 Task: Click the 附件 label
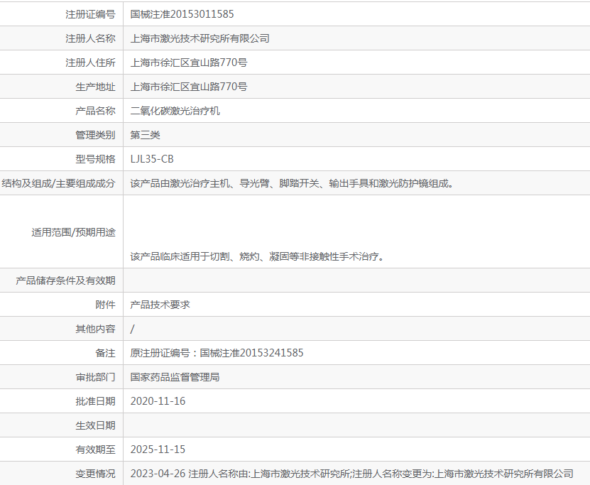(105, 305)
